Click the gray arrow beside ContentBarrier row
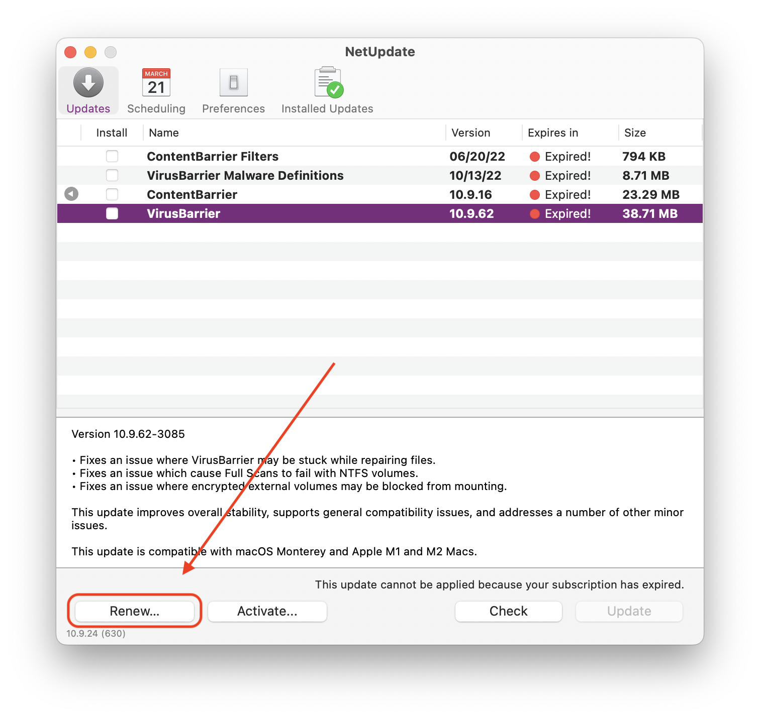The image size is (760, 719). tap(71, 194)
